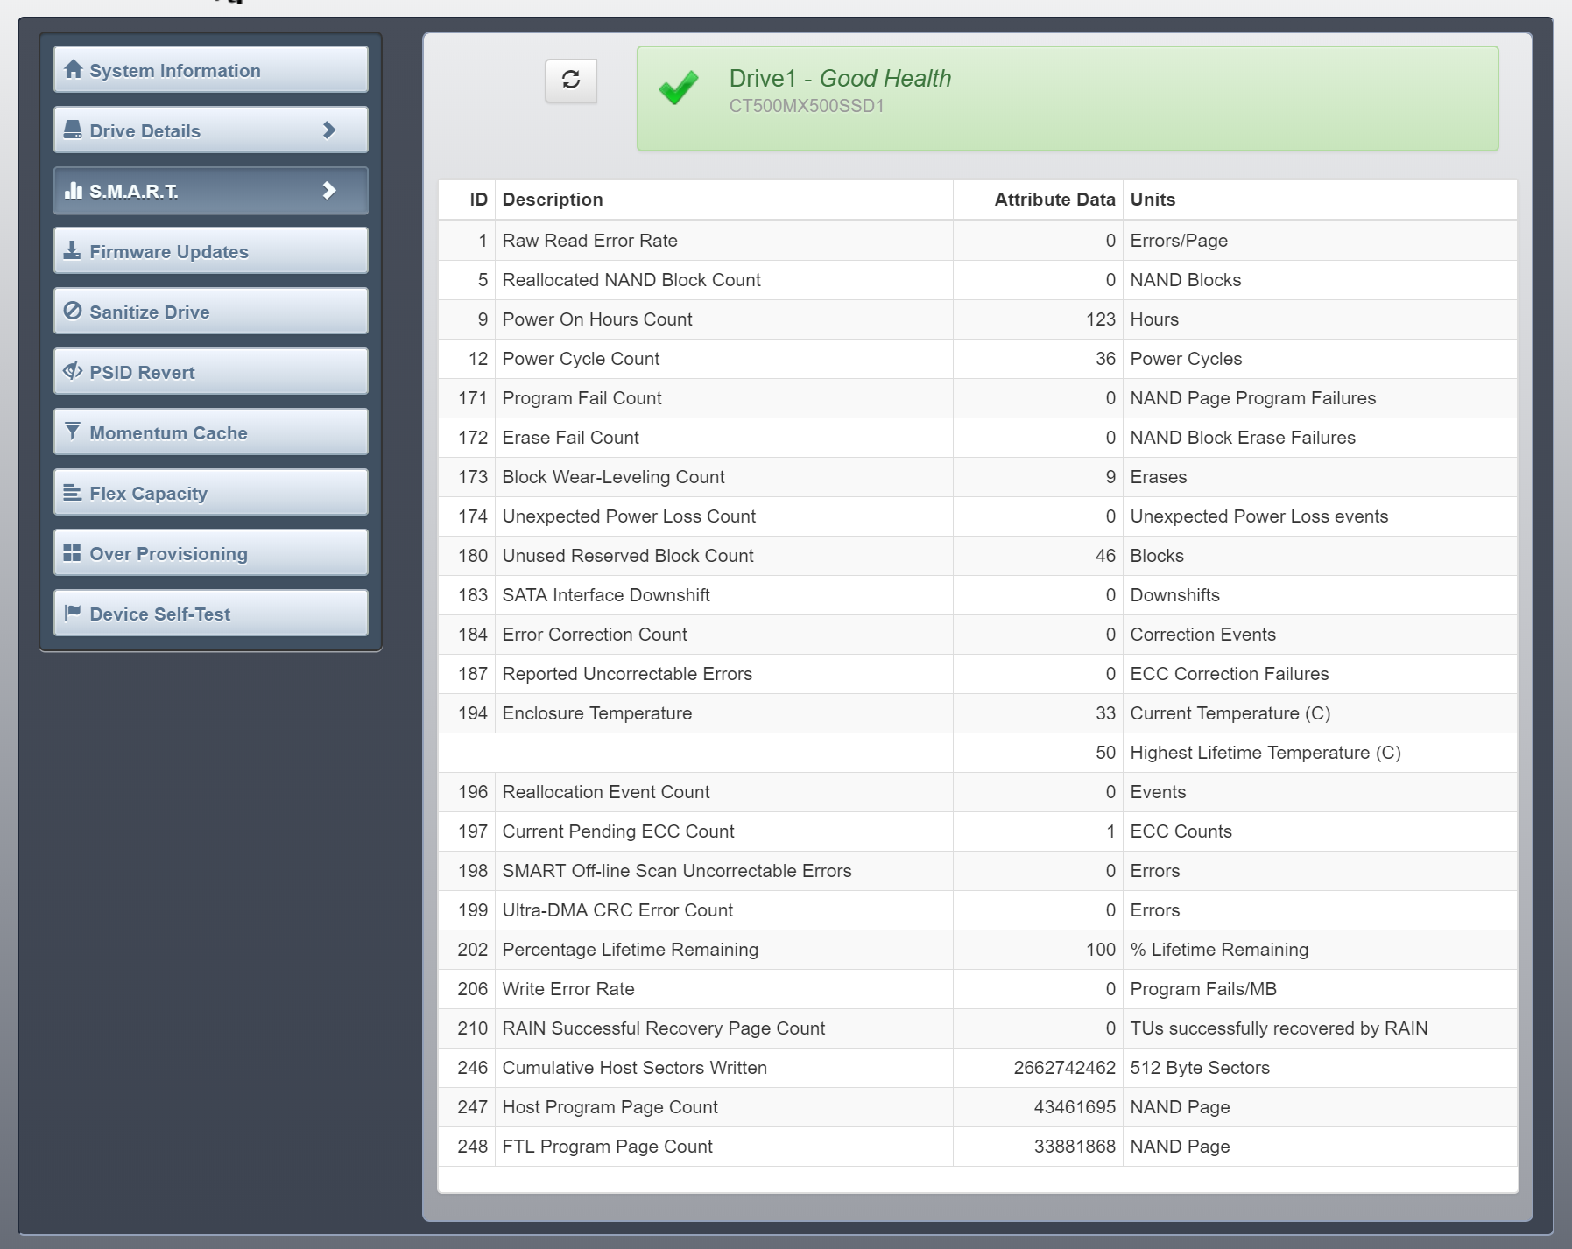Click the ban icon beside Sanitize Drive
Screen dimensions: 1572x1249
[x=74, y=311]
